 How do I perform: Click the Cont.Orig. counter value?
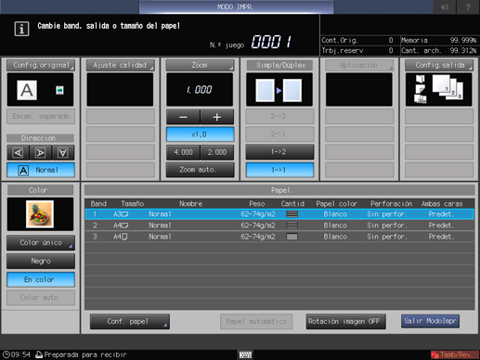click(391, 40)
